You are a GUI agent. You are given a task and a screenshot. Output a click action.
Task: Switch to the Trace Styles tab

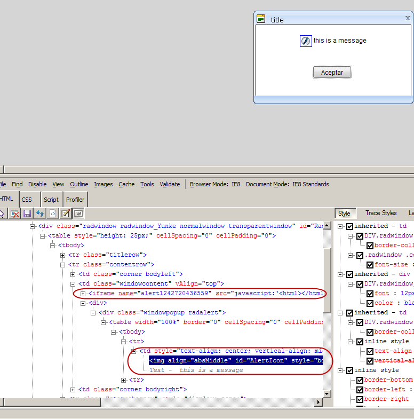[x=381, y=213]
